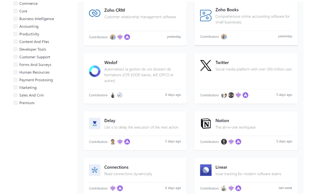
Task: Check the Commerce category checkbox
Action: 15,3
